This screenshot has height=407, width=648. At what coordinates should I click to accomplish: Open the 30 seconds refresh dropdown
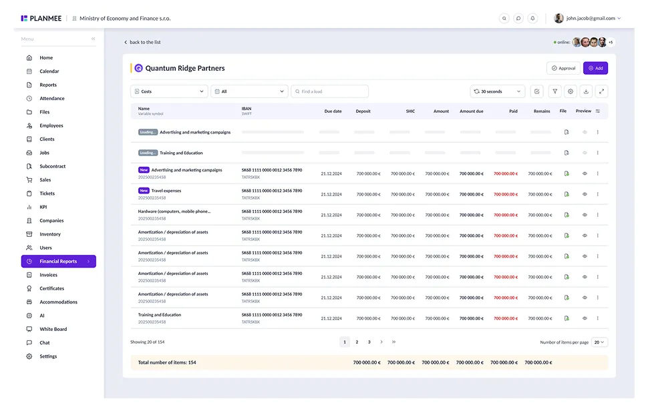click(x=498, y=91)
